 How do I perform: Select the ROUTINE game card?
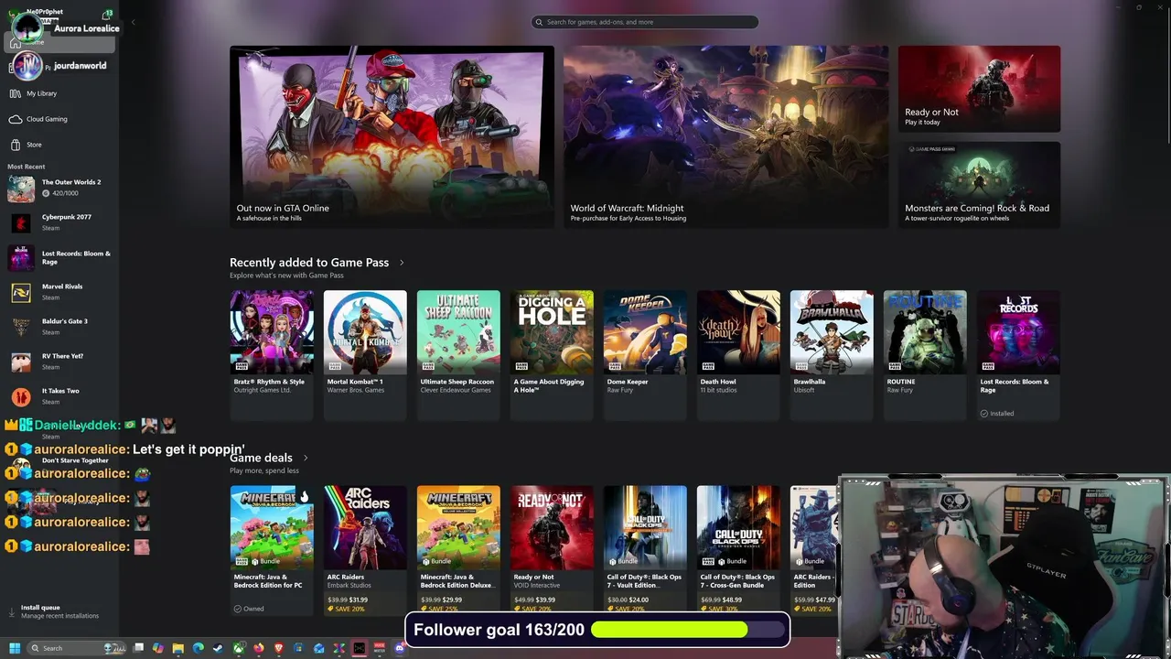[925, 355]
